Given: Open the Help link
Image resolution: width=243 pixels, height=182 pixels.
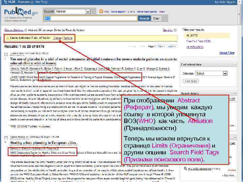Looking at the screenshot, I should pyautogui.click(x=162, y=11).
